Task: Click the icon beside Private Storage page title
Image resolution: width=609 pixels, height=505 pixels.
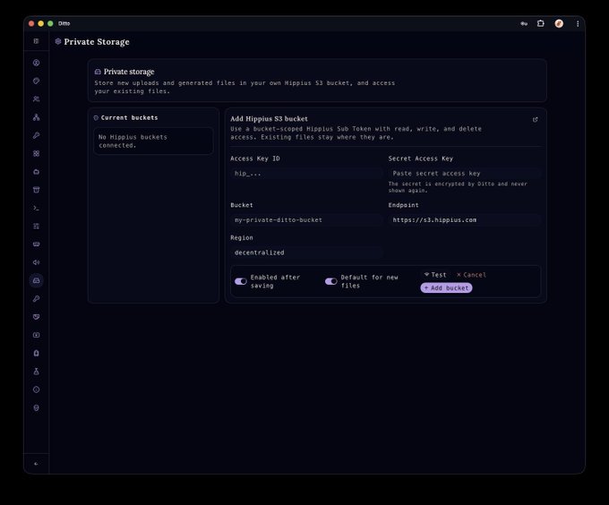Action: (58, 41)
